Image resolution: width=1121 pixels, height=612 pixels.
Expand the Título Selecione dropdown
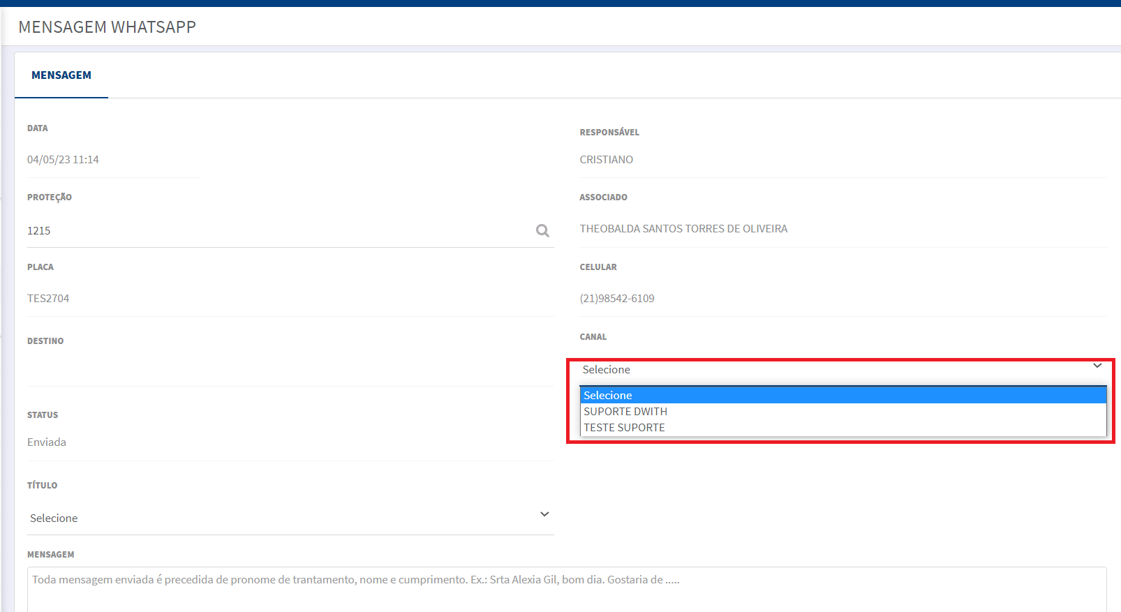point(290,518)
